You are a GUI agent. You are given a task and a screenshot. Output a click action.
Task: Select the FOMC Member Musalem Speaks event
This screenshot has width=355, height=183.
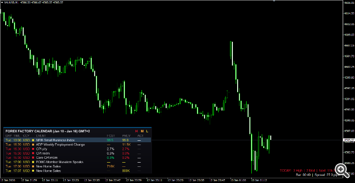(x=60, y=162)
